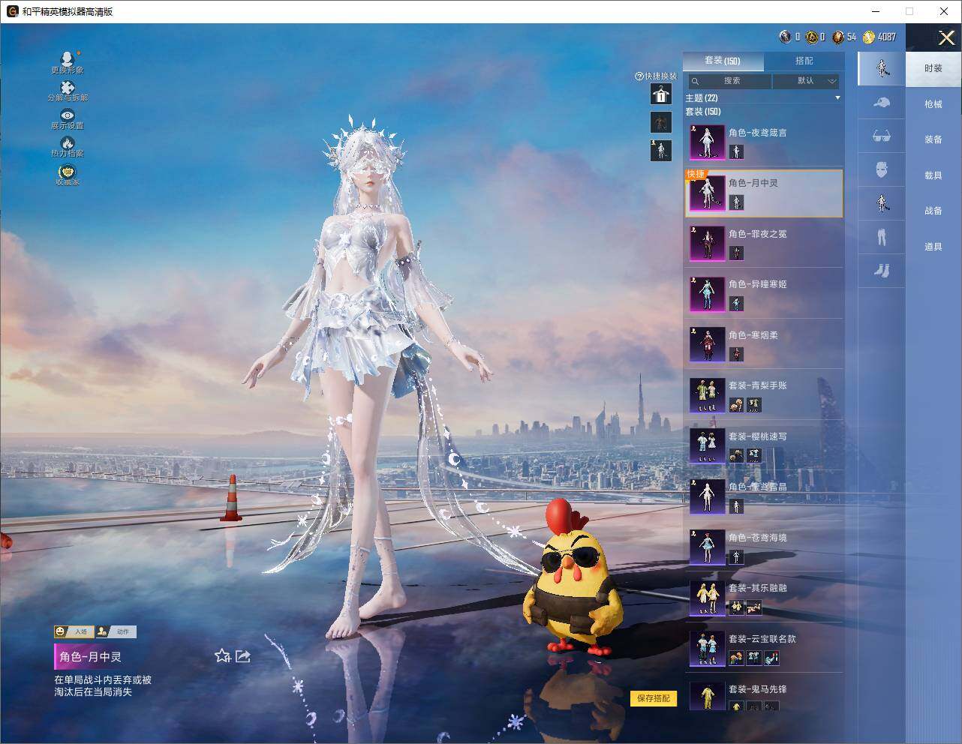This screenshot has width=962, height=744.
Task: Click the 角色-月中灵 name banner
Action: tap(91, 657)
